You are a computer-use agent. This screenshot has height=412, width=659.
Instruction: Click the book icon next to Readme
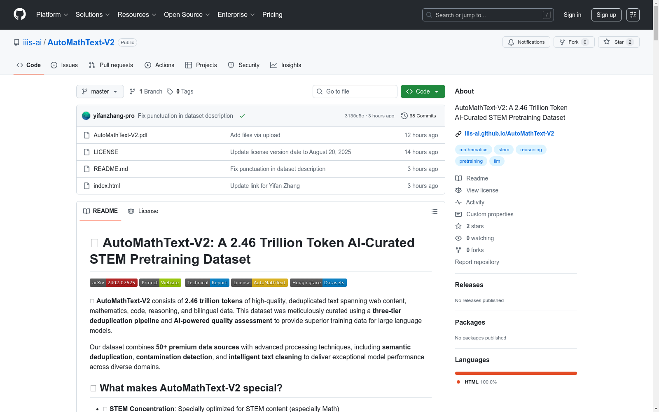[458, 178]
